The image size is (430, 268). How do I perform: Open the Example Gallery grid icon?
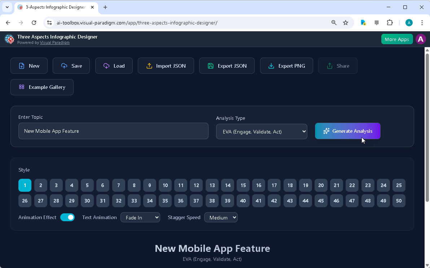(x=22, y=87)
